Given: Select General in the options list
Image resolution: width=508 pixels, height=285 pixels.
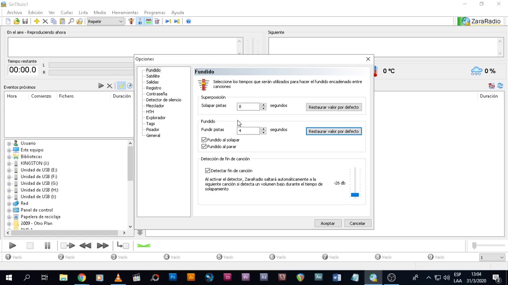Looking at the screenshot, I should click(x=153, y=135).
